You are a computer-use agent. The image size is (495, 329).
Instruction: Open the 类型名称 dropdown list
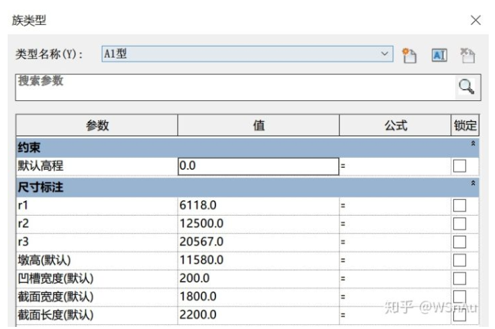386,54
